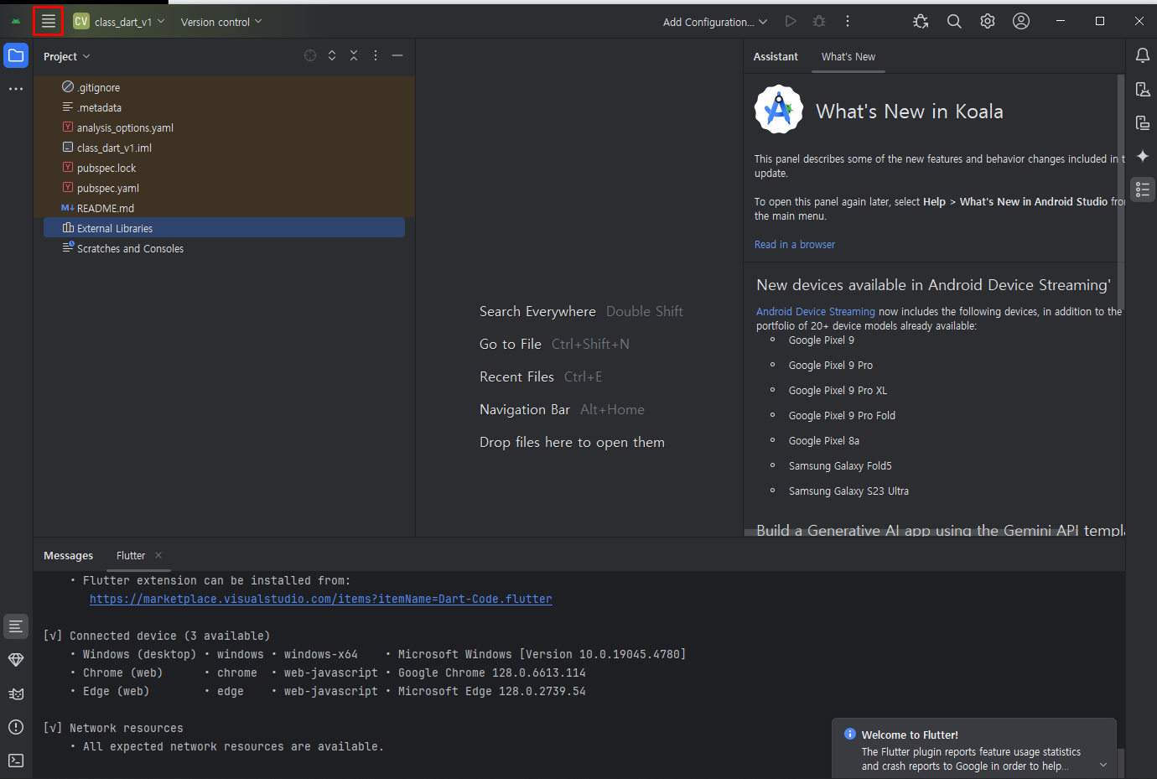Image resolution: width=1157 pixels, height=779 pixels.
Task: Open the Notifications bell icon
Action: coord(1142,55)
